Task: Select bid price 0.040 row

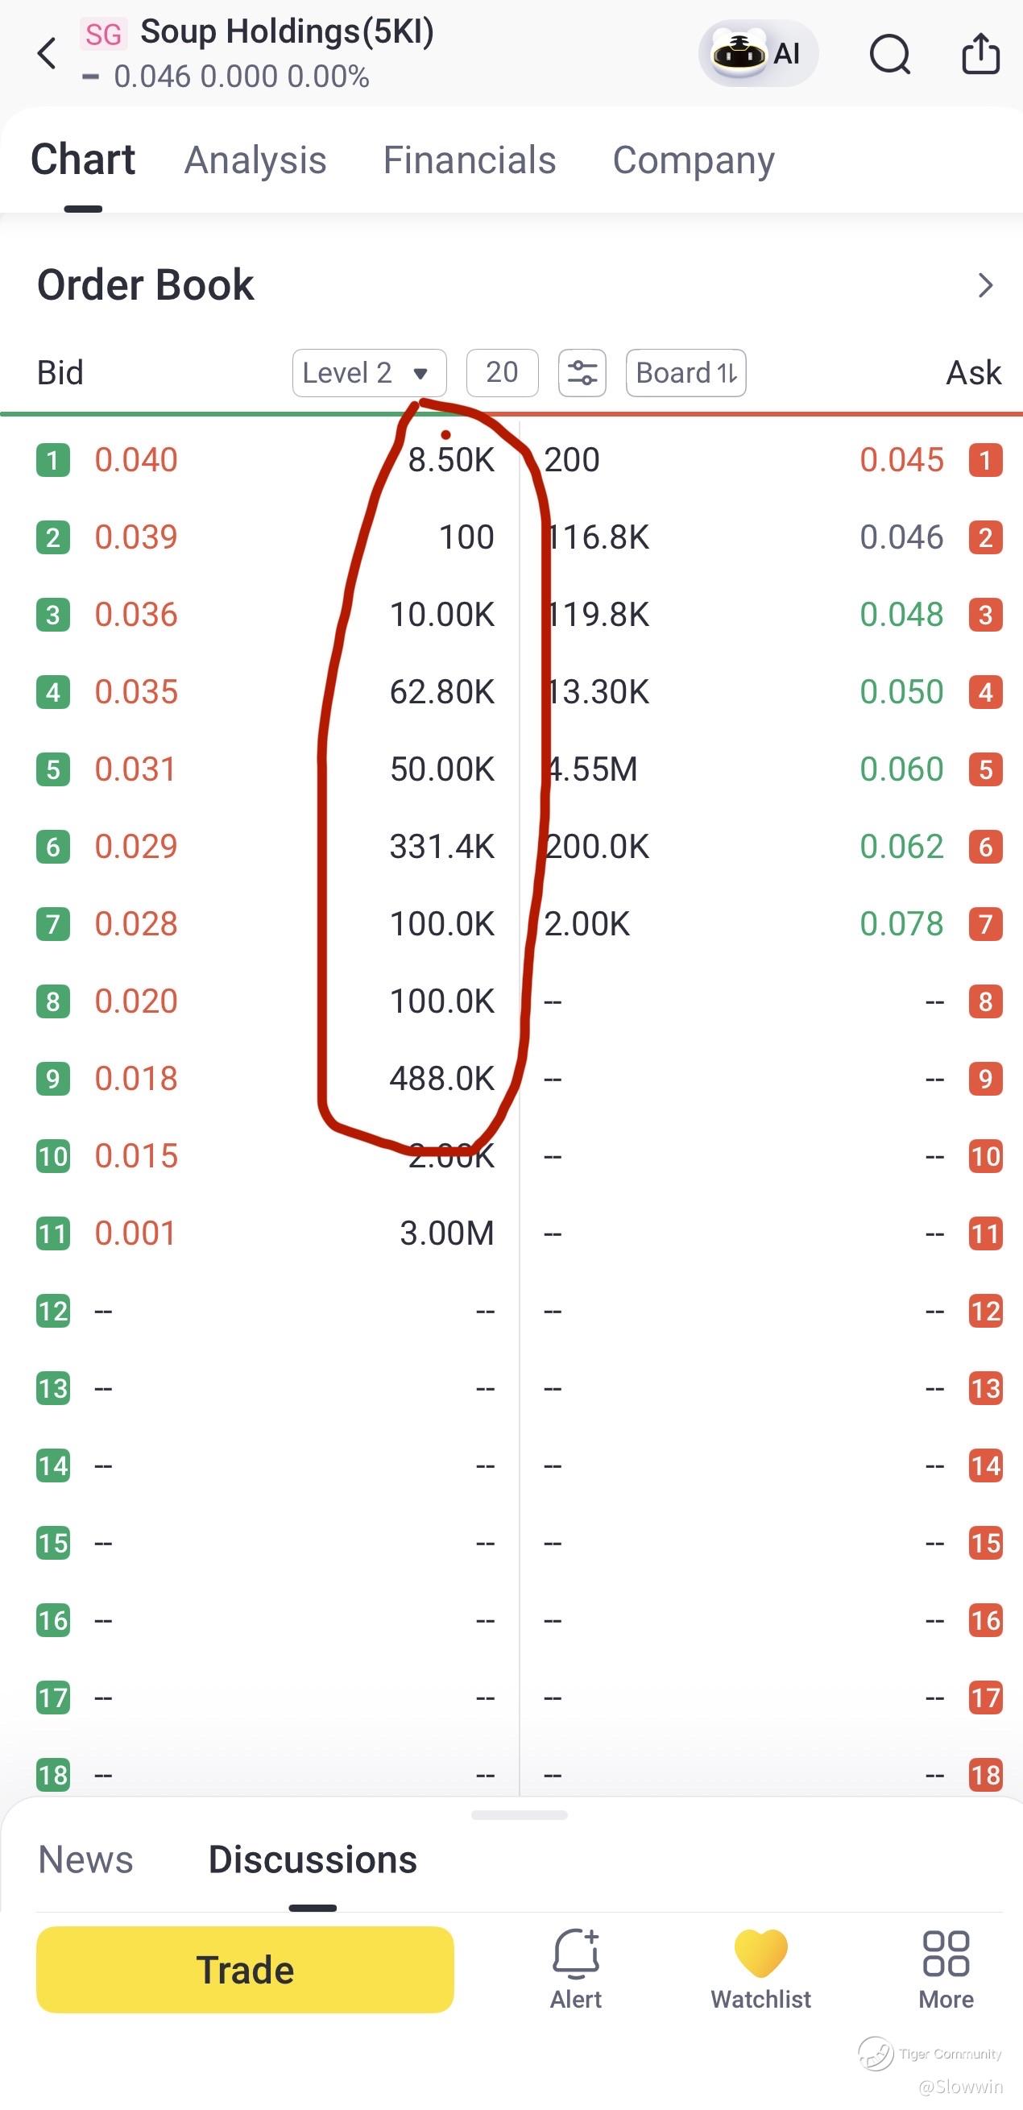Action: click(x=265, y=459)
